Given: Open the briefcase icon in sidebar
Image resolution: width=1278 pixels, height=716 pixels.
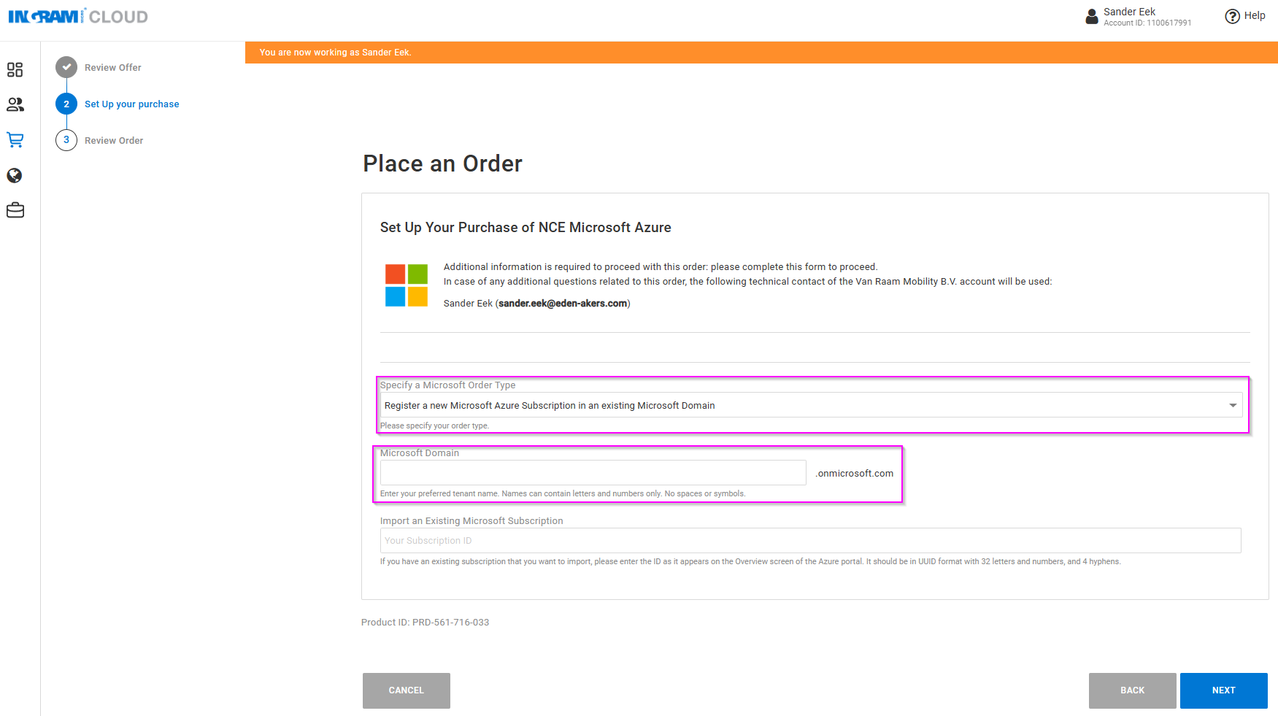Looking at the screenshot, I should click(15, 210).
